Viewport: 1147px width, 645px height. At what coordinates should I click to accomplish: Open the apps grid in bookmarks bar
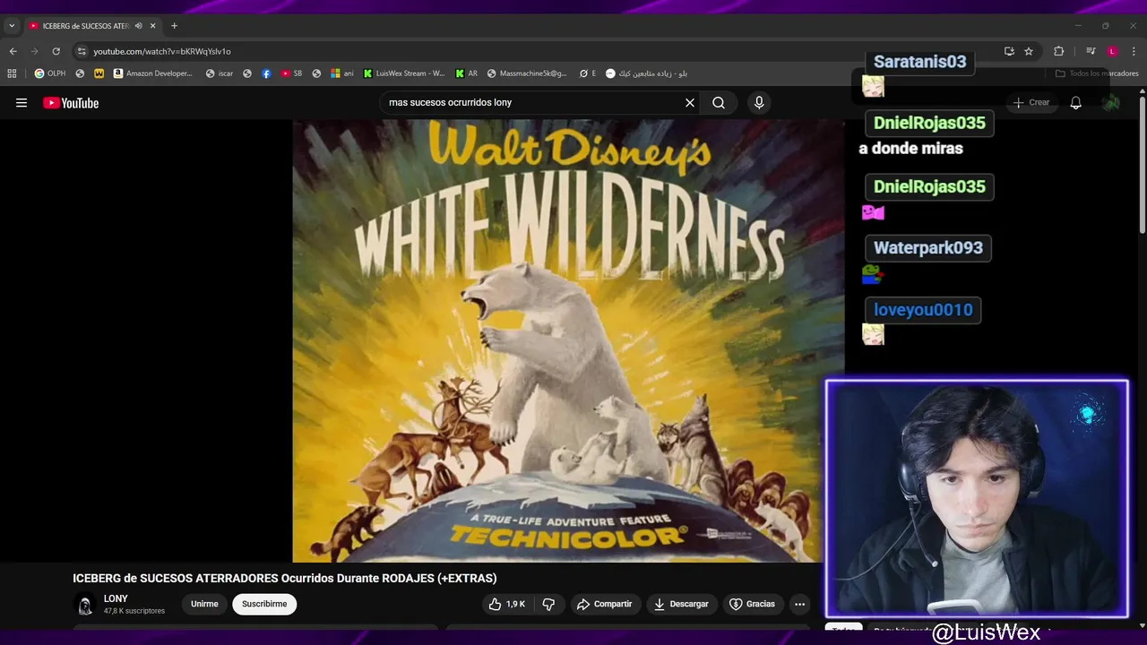(12, 73)
